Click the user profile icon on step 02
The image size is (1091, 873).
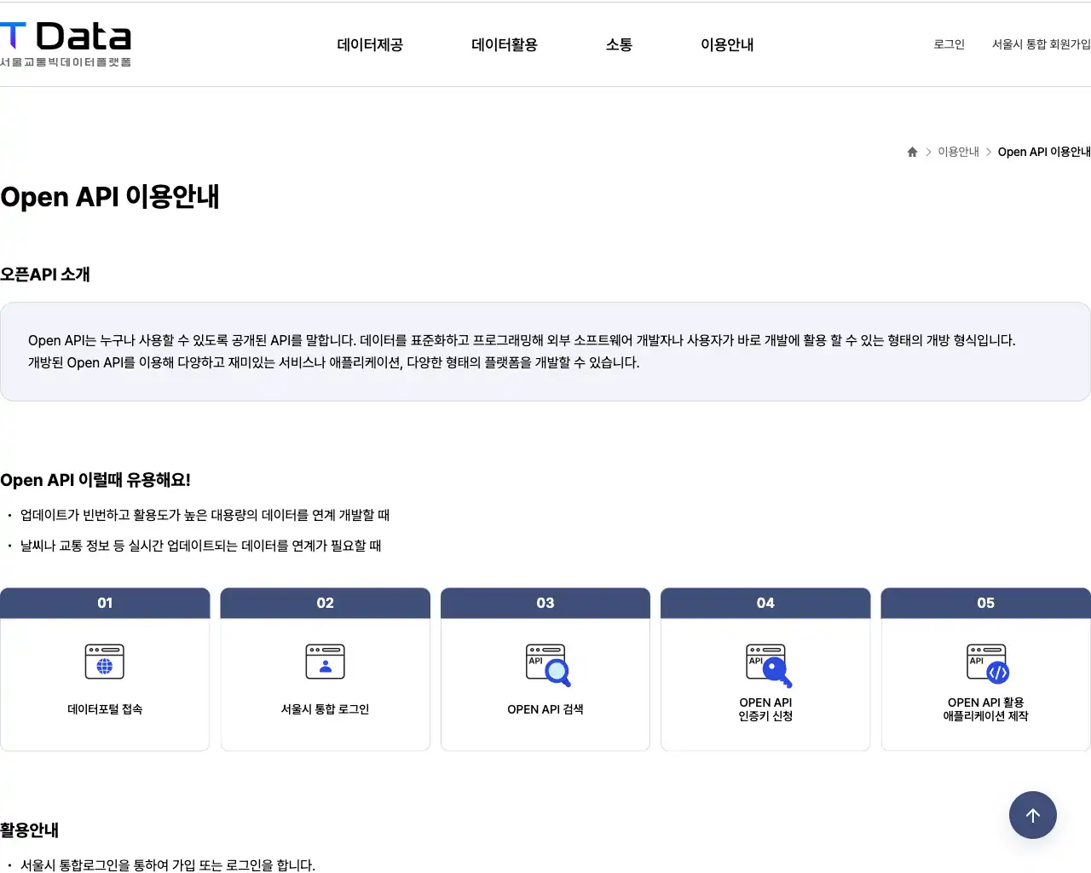pos(325,662)
